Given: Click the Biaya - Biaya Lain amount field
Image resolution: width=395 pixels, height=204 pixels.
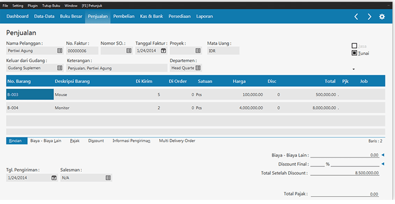Looking at the screenshot, I should click(345, 155).
